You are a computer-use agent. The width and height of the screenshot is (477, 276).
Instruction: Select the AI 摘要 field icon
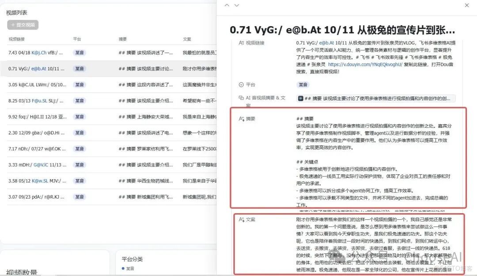pos(241,119)
